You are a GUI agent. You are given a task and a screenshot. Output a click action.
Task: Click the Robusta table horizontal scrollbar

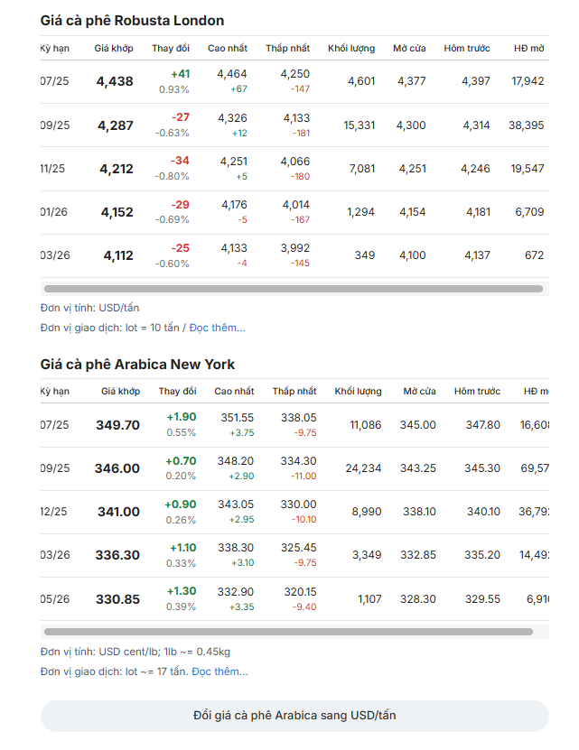293,289
